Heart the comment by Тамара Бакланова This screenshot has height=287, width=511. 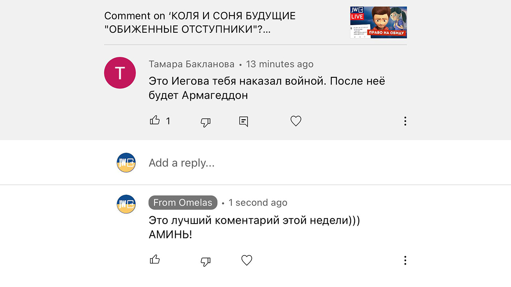coord(295,121)
